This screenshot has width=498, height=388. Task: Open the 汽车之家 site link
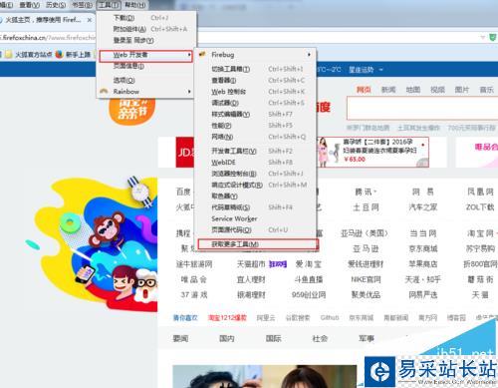(423, 207)
